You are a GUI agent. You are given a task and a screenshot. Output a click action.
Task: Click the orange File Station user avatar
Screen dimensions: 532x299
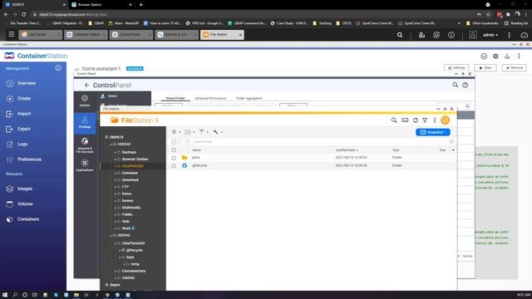(446, 120)
